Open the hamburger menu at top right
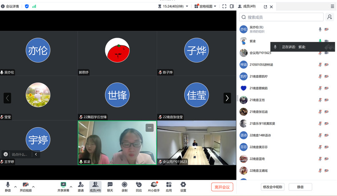The image size is (337, 196). (332, 6)
